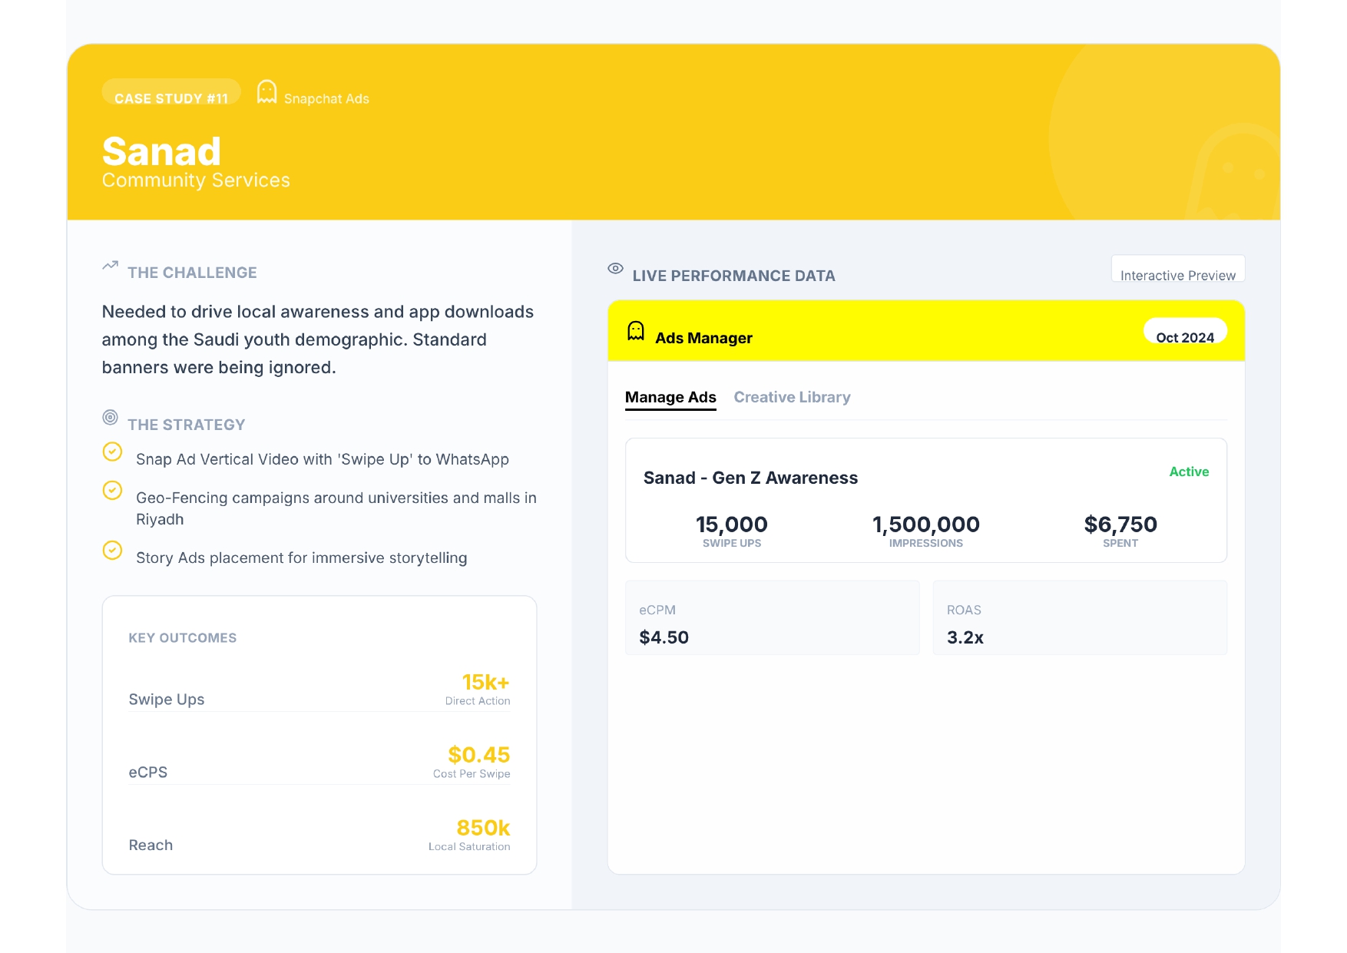Click the challenge description paragraph
1347x953 pixels.
pyautogui.click(x=318, y=339)
